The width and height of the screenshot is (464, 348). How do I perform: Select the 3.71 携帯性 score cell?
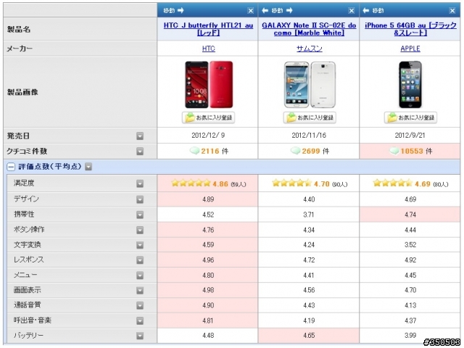[309, 215]
